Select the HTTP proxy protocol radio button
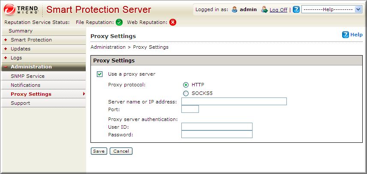The height and width of the screenshot is (174, 367). pos(186,85)
